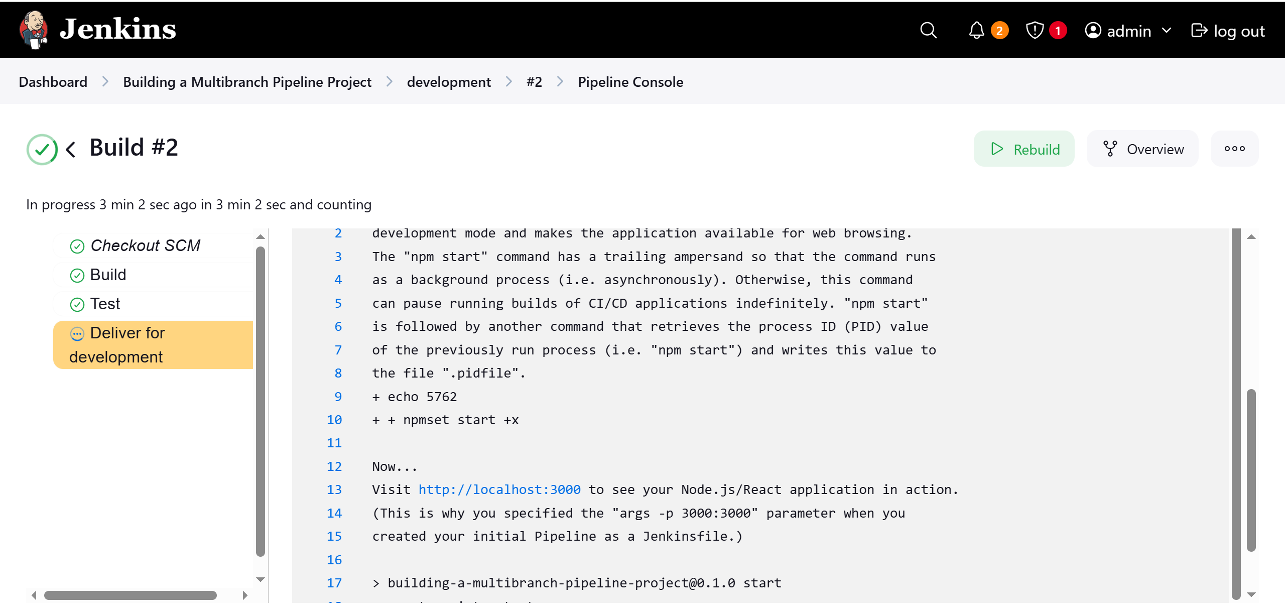Click the Checkout SCM success check icon
Viewport: 1285px width, 616px height.
point(77,246)
